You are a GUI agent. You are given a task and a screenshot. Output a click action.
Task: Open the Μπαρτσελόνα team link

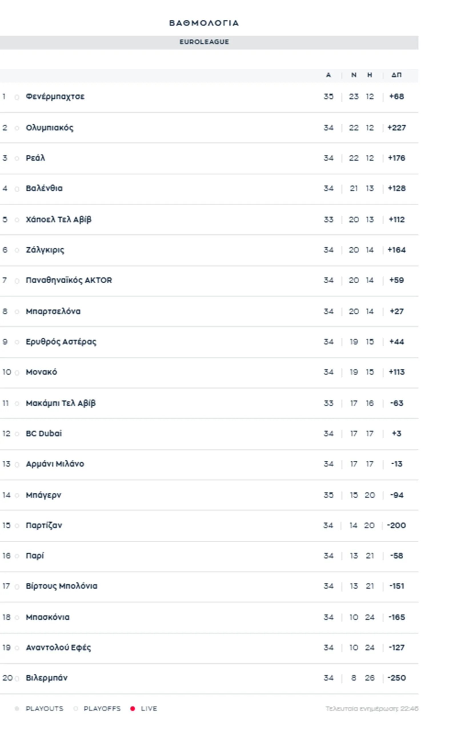click(x=53, y=312)
